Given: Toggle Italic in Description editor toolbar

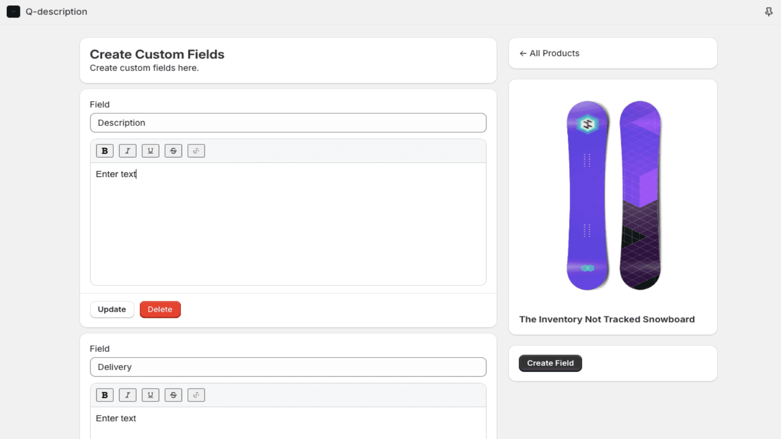Looking at the screenshot, I should [127, 151].
